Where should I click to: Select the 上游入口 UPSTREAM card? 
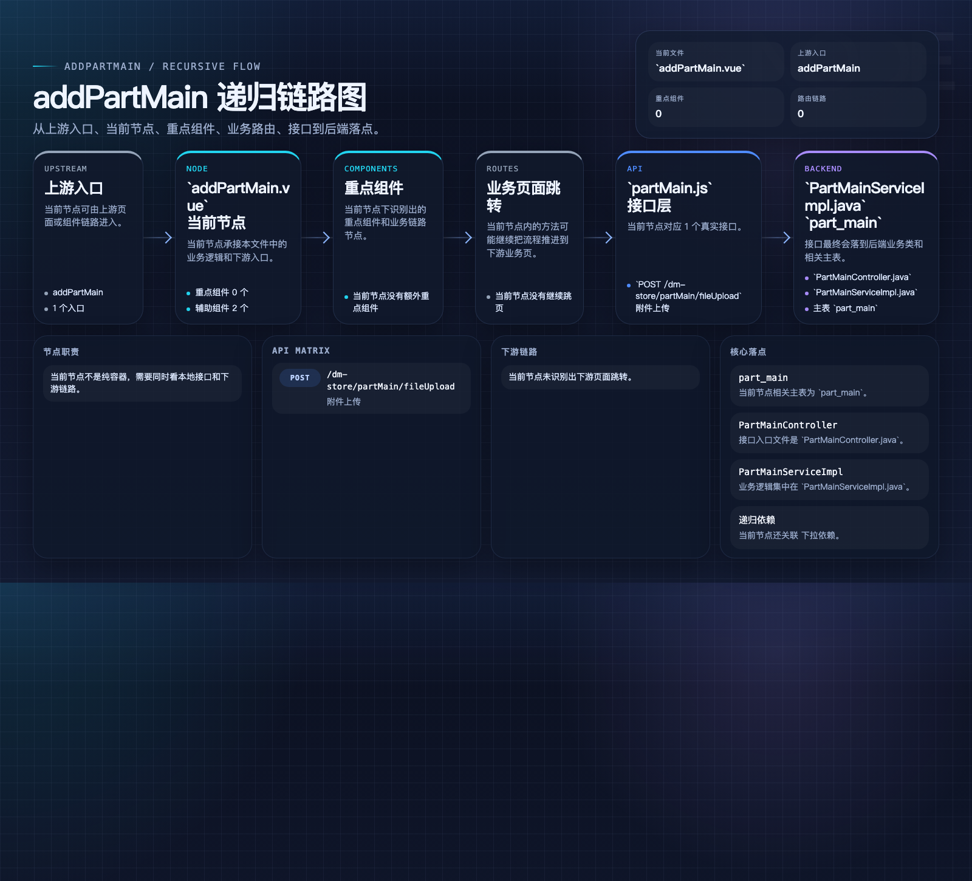[88, 238]
